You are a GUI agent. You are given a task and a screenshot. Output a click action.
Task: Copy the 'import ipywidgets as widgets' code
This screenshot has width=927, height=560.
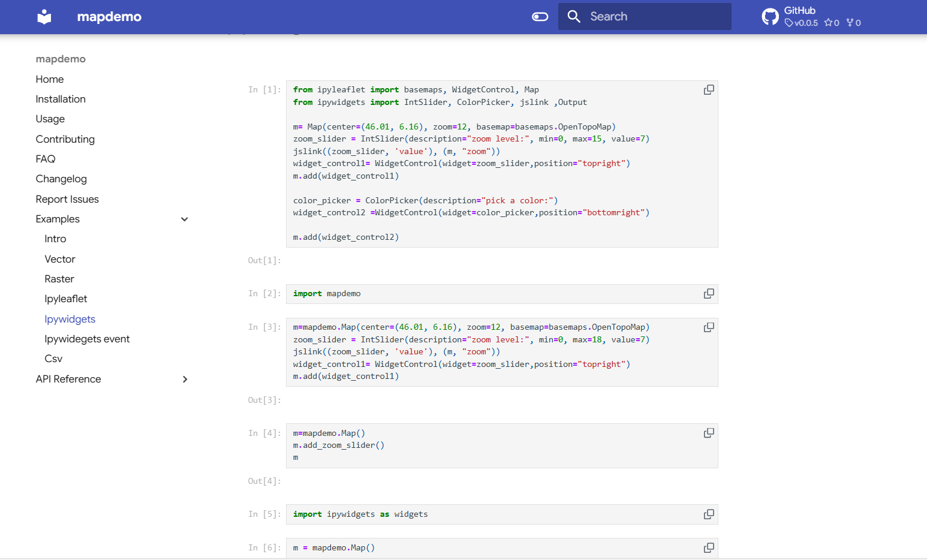[x=709, y=514]
